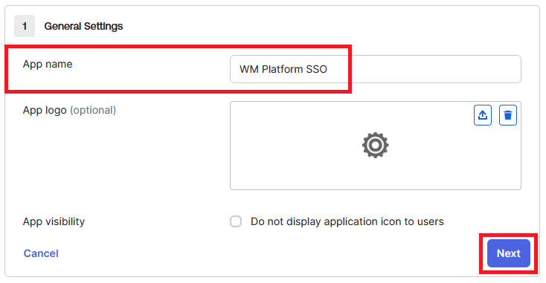Screen dimensions: 546x283
Task: Click the General Settings step heading
Action: pyautogui.click(x=83, y=26)
